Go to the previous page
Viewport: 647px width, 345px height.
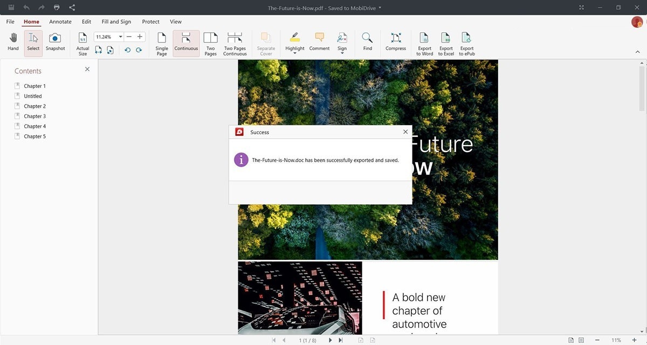coord(284,340)
